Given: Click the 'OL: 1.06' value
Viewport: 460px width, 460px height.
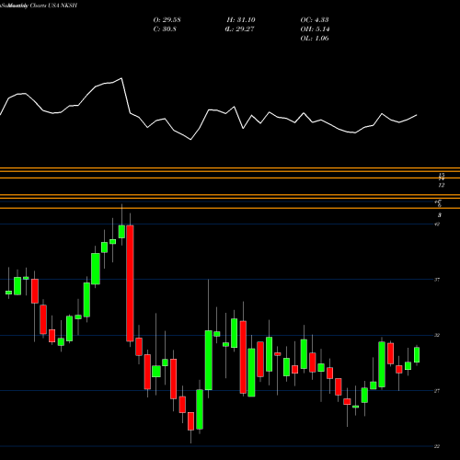Looking at the screenshot, I should [315, 39].
